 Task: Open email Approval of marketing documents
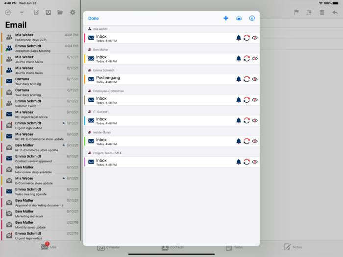pyautogui.click(x=41, y=203)
